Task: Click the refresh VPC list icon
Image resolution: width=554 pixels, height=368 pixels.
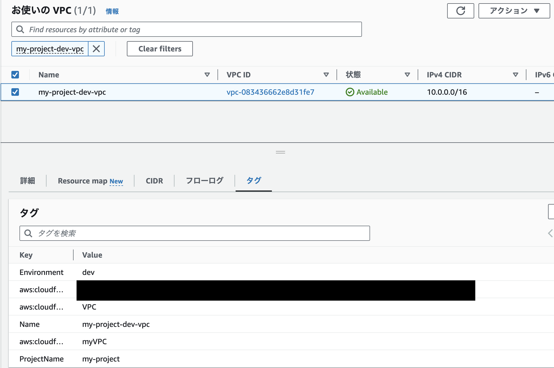Action: pos(460,11)
